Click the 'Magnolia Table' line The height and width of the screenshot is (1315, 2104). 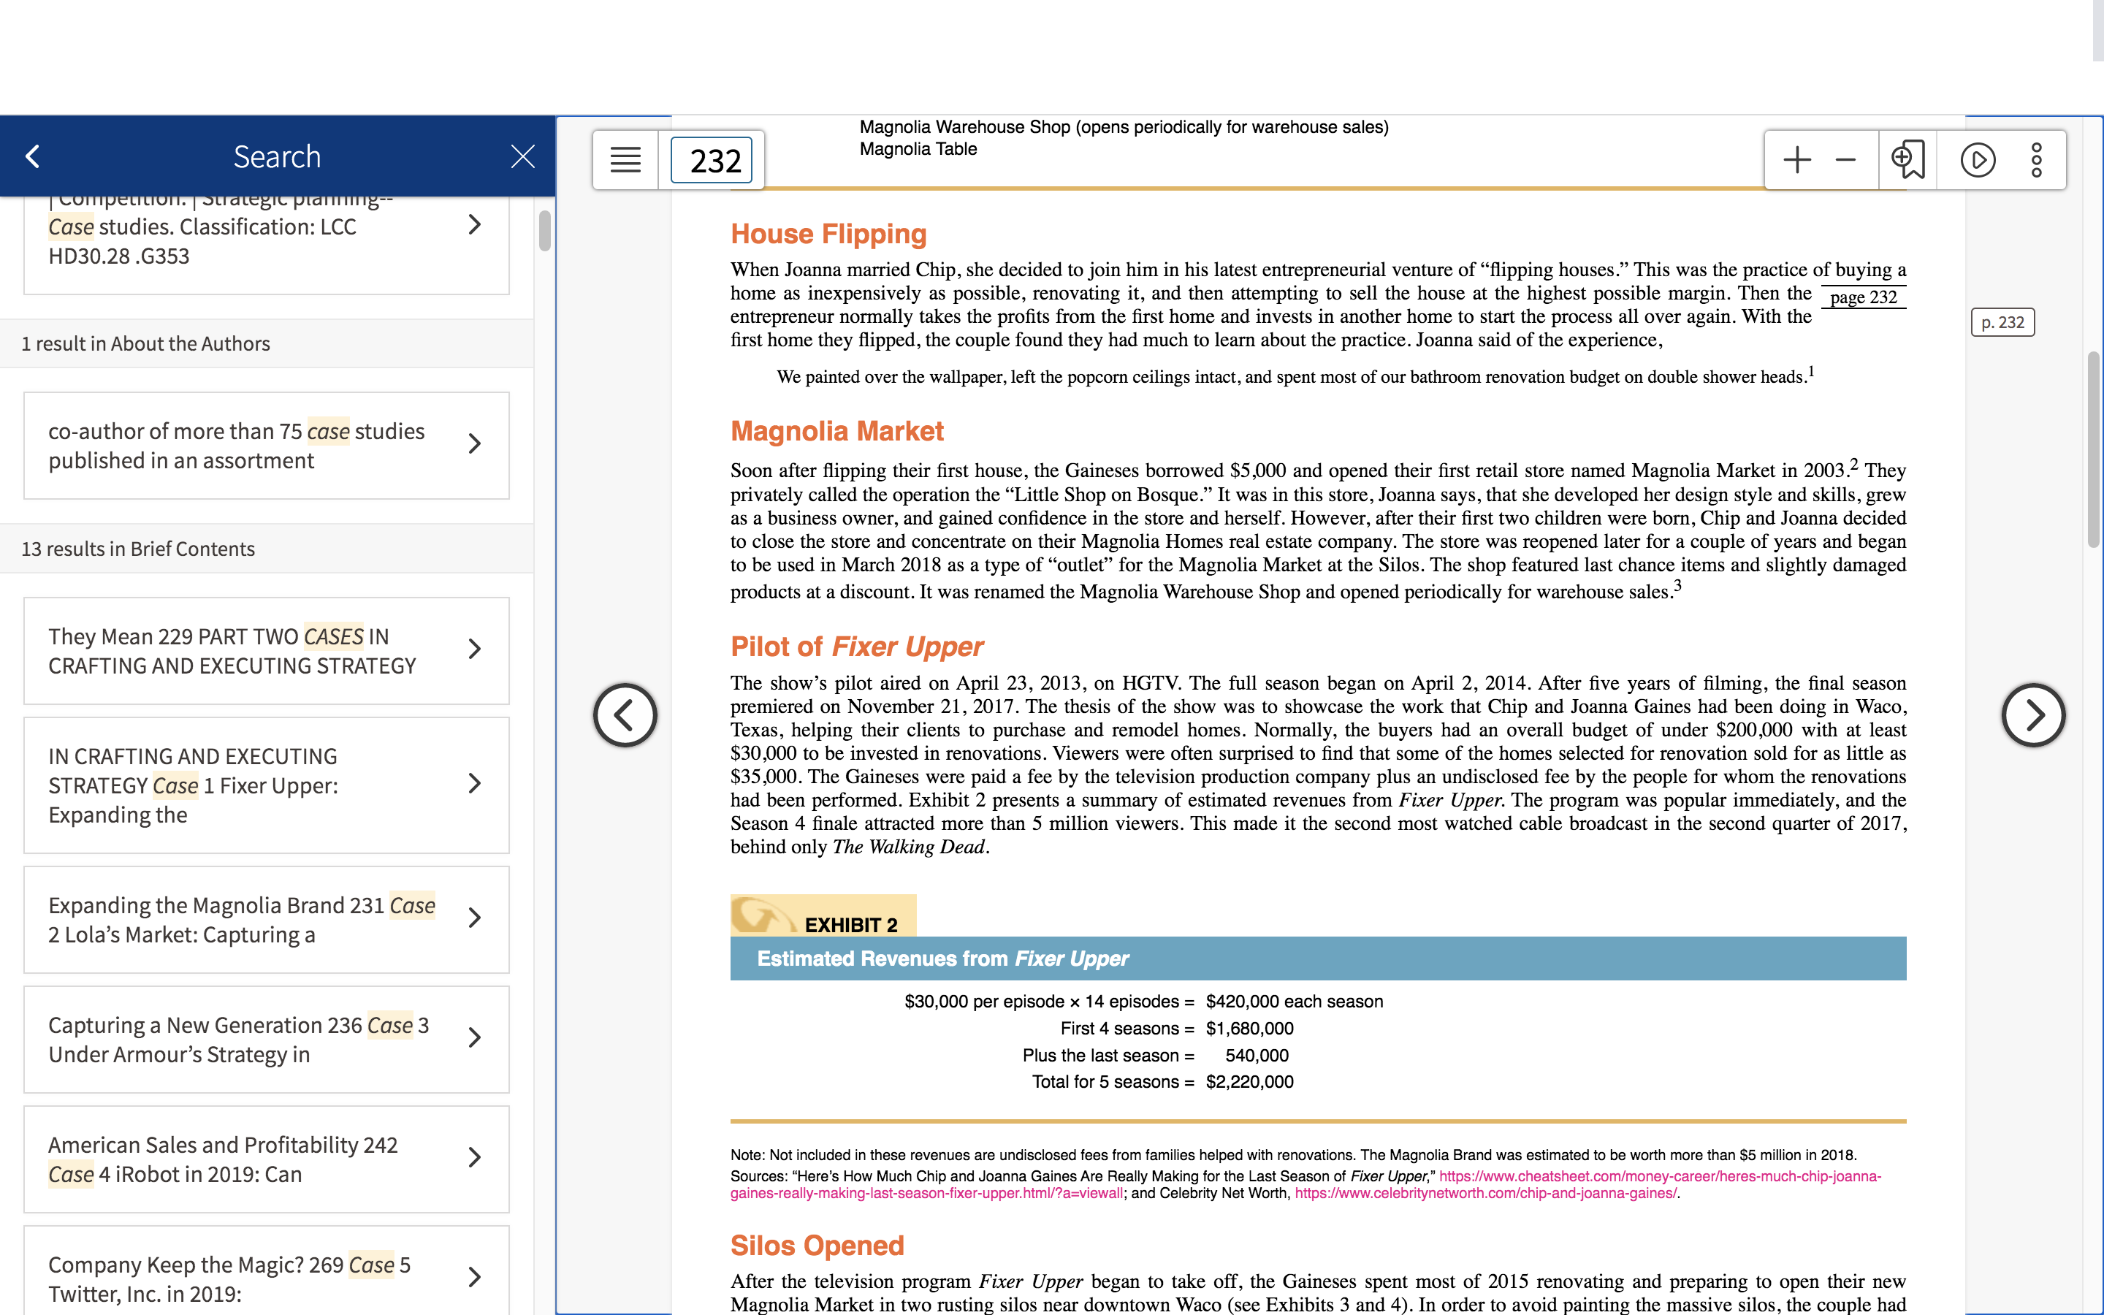coord(918,149)
